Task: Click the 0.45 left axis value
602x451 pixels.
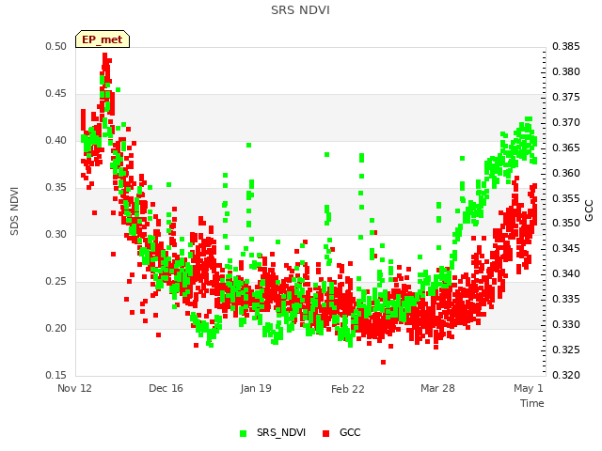Action: (56, 94)
